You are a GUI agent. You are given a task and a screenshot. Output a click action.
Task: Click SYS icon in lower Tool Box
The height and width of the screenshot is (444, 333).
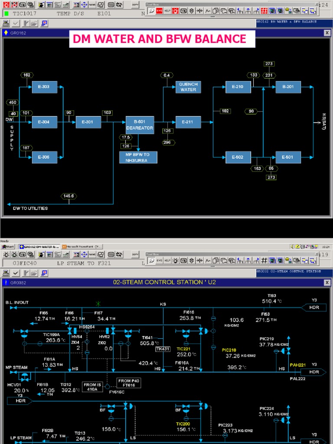(160, 261)
